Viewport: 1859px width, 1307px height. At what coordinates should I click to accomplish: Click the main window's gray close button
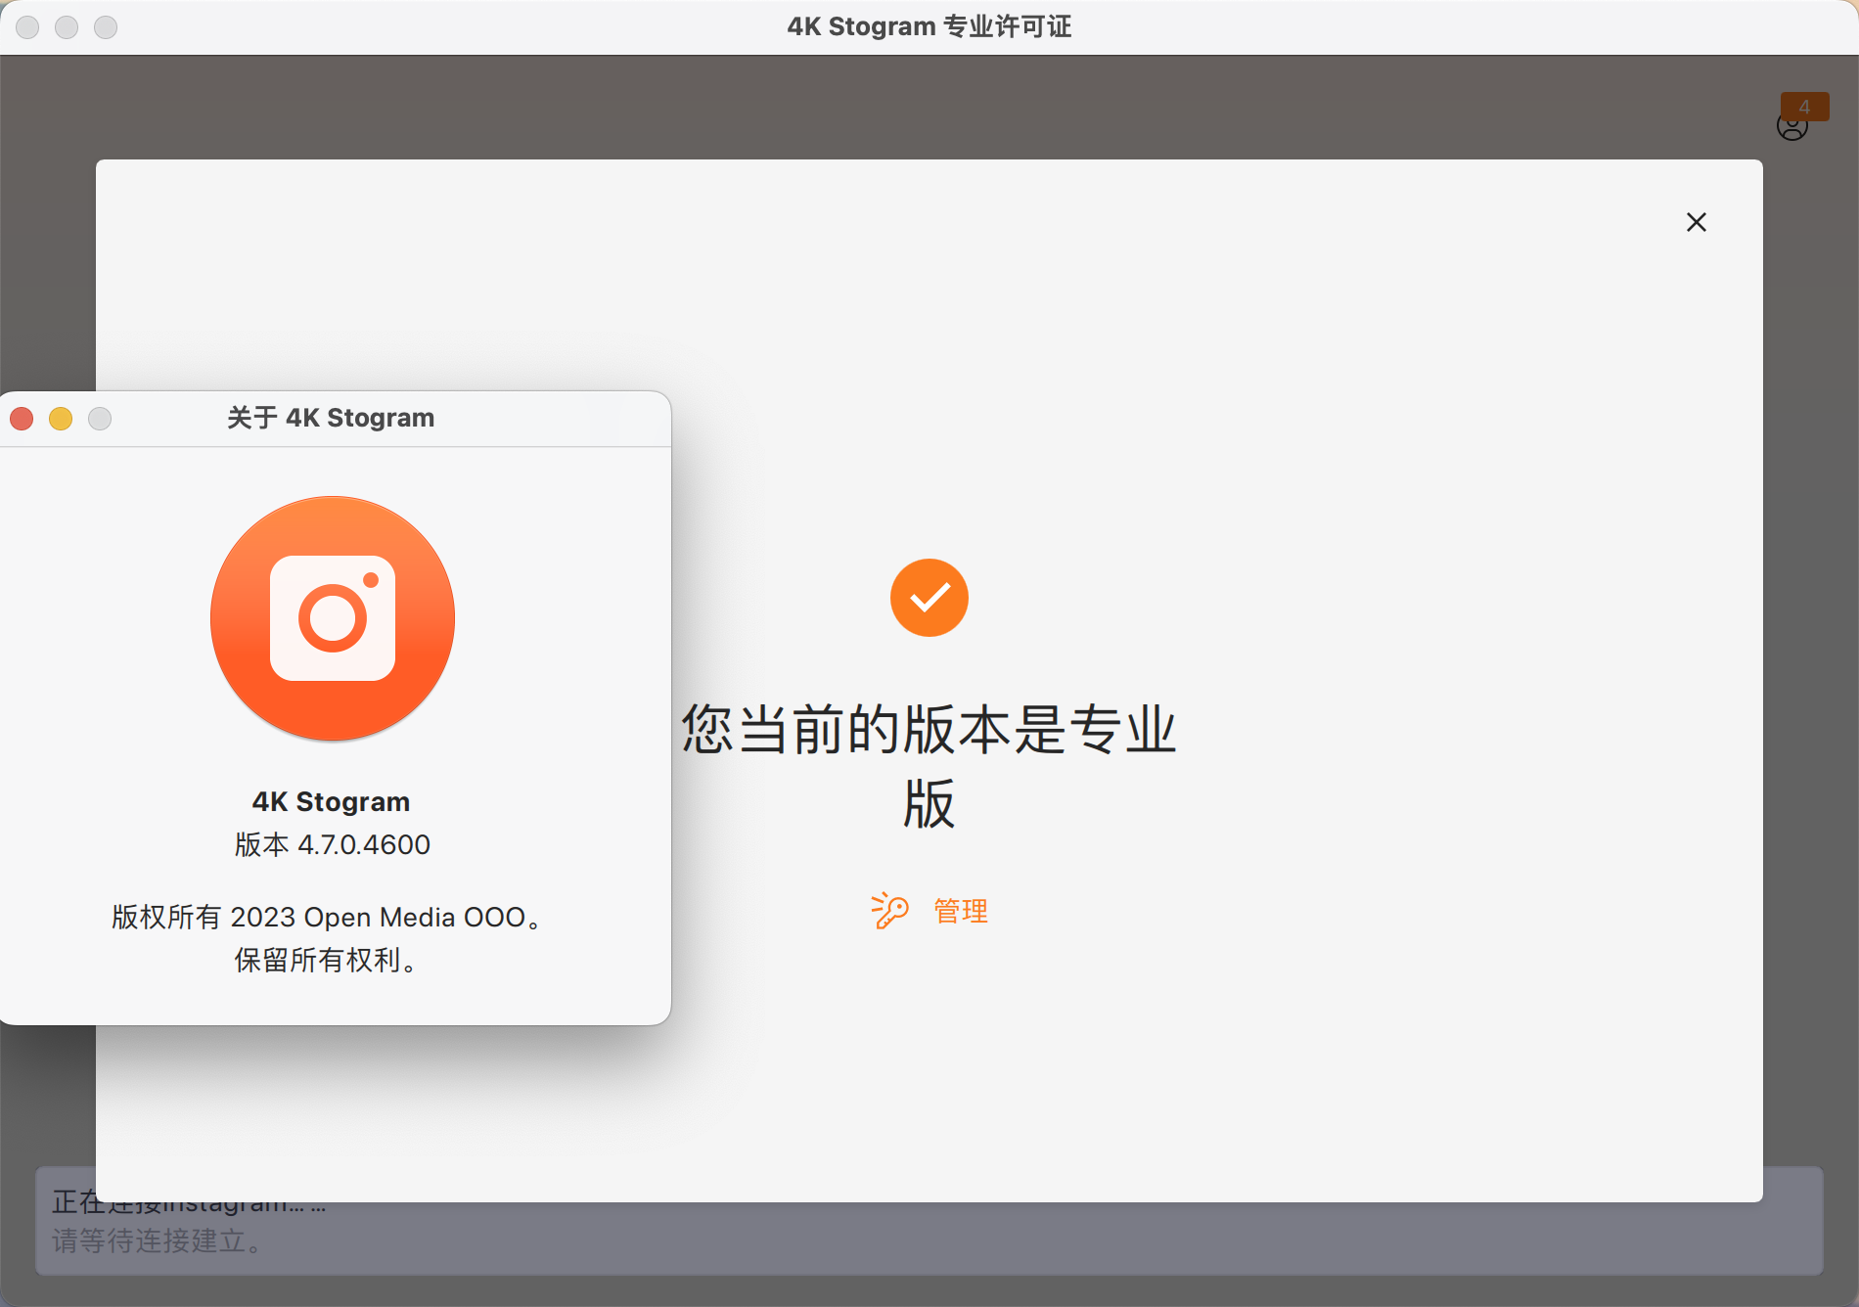(x=27, y=27)
